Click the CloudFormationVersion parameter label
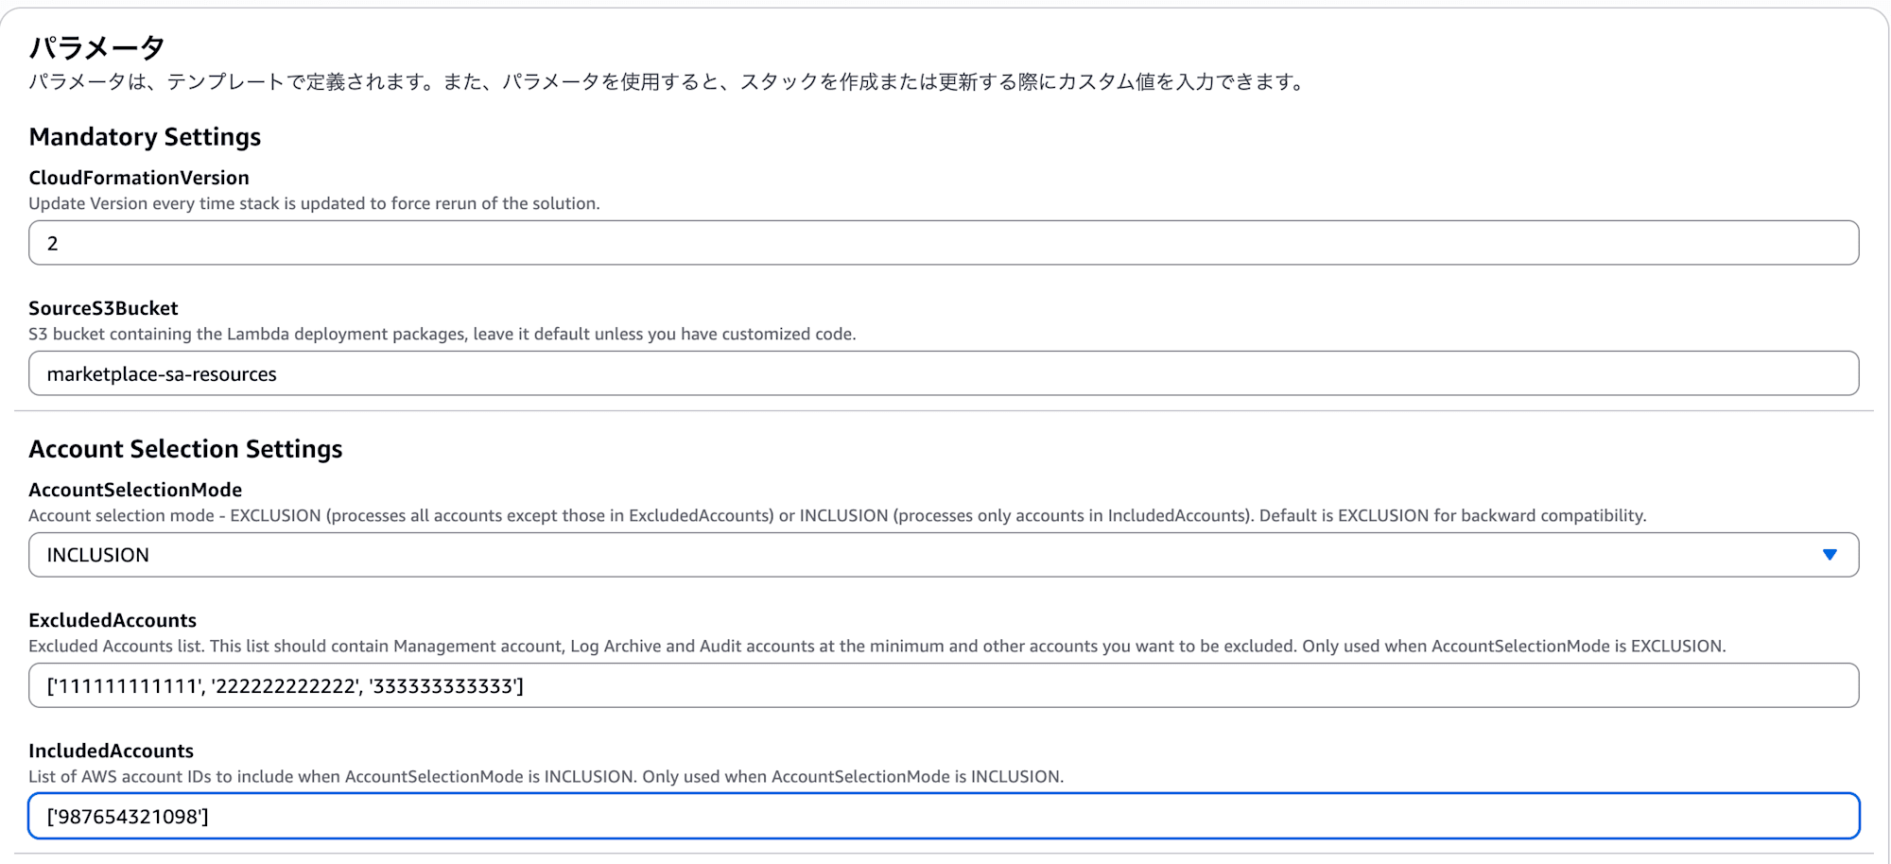 click(x=138, y=178)
